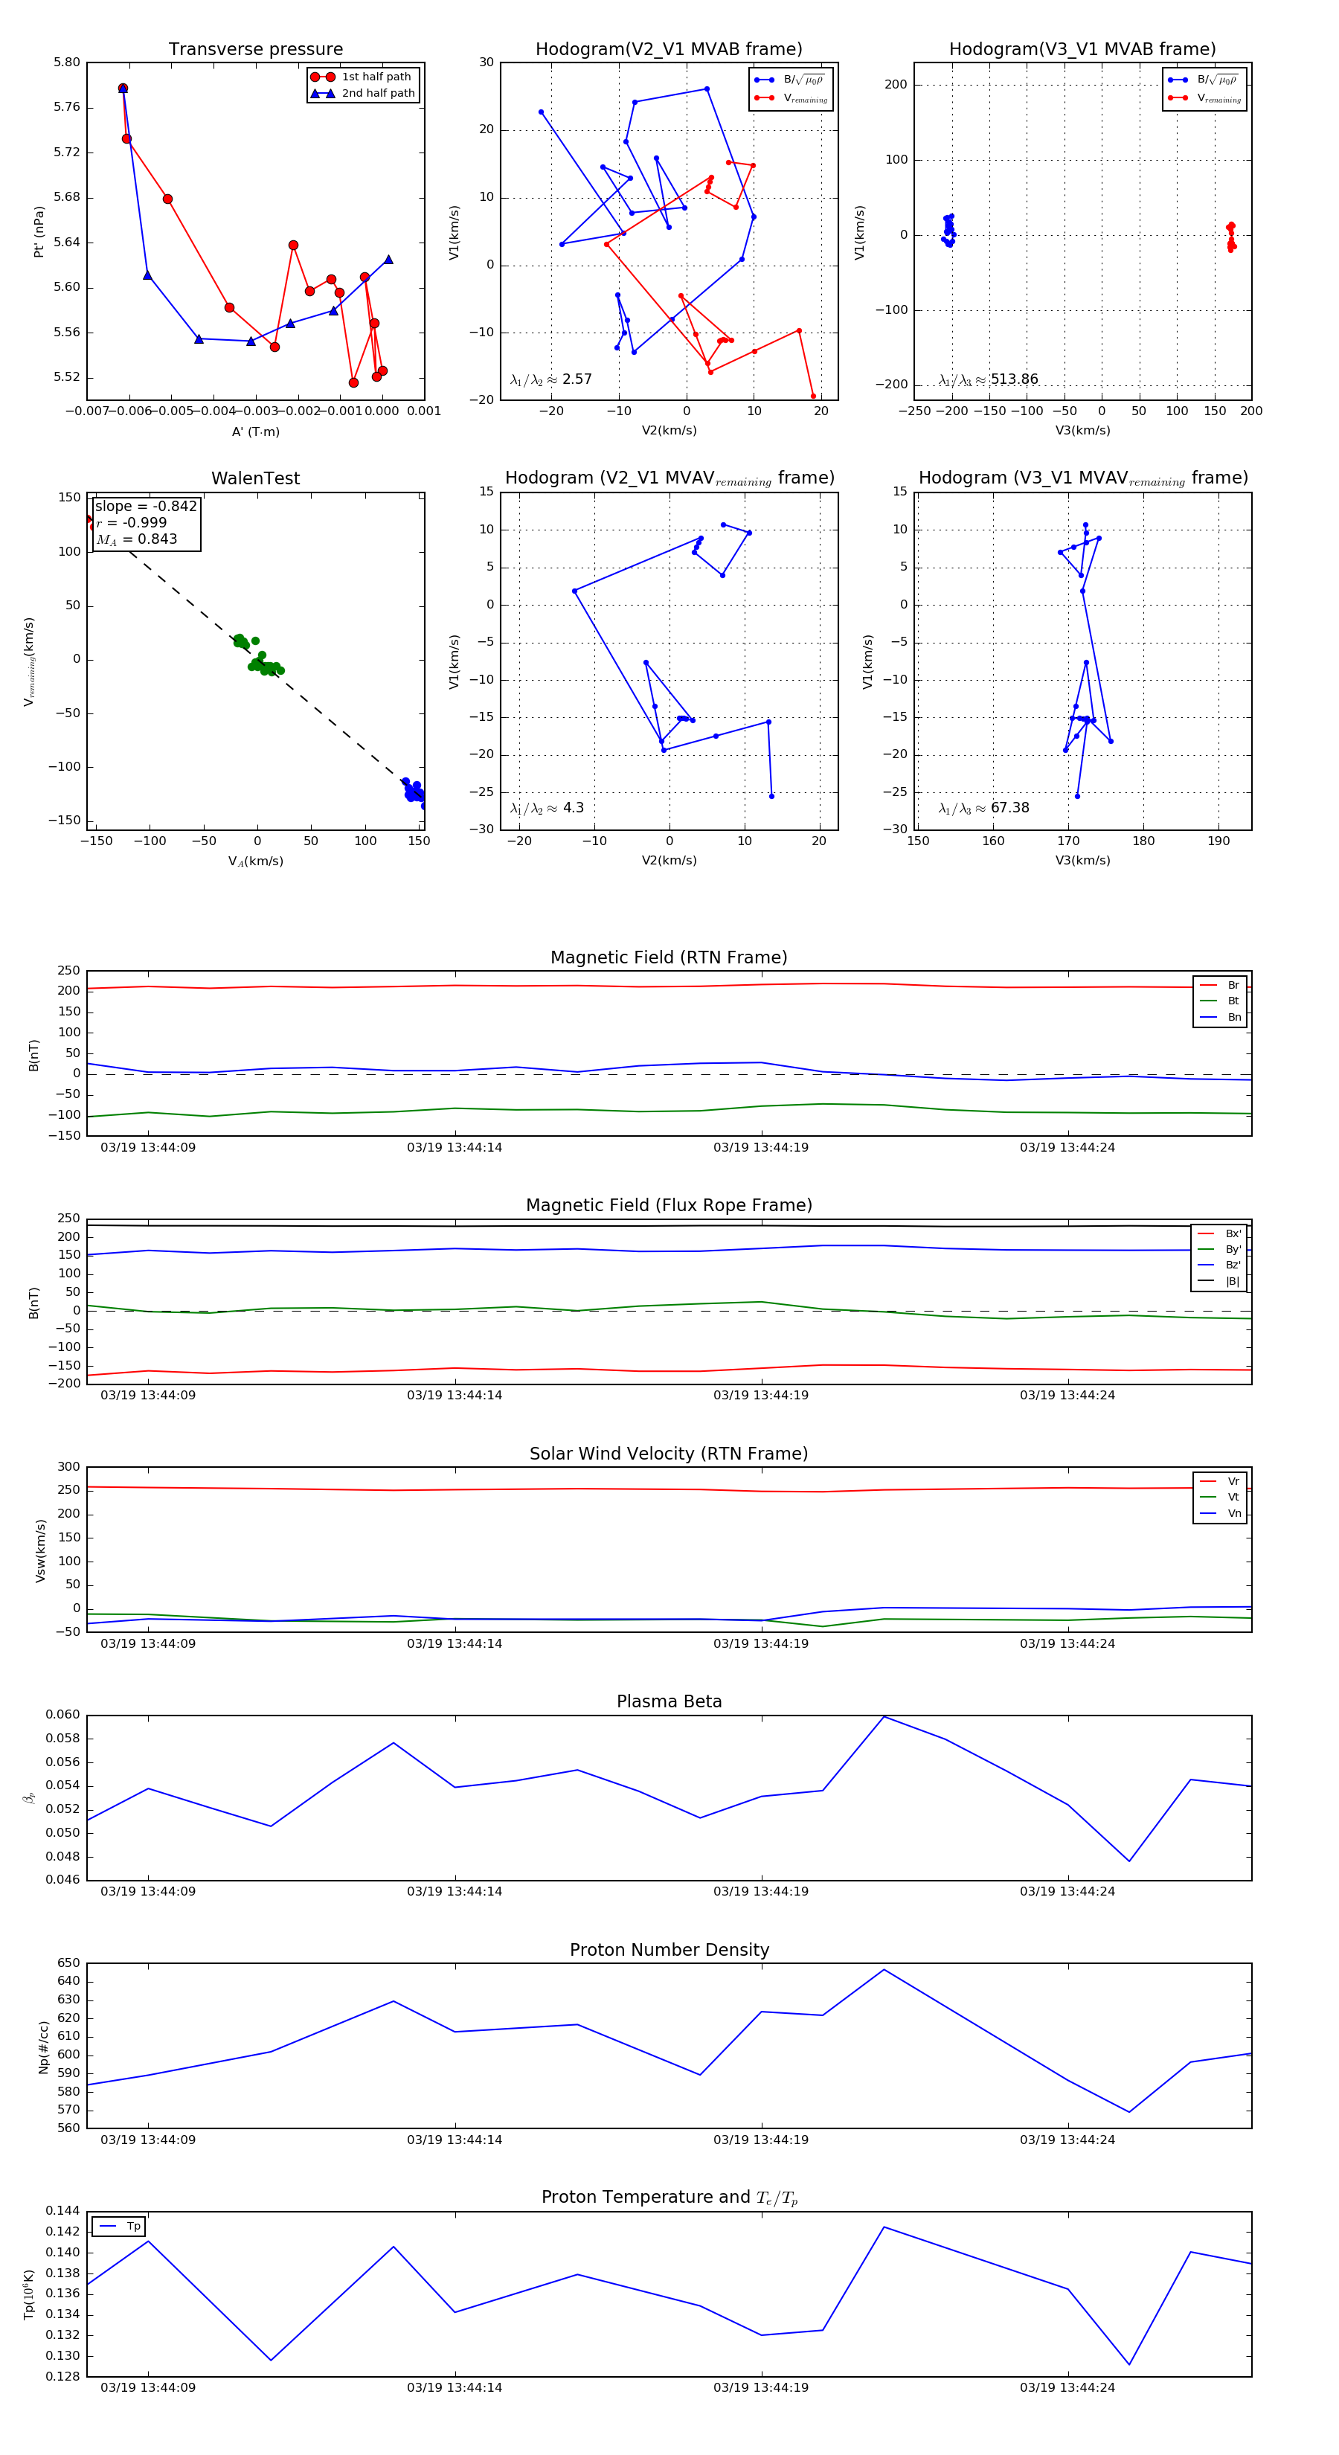Select the 'Vt' legend entry

pos(1220,1498)
